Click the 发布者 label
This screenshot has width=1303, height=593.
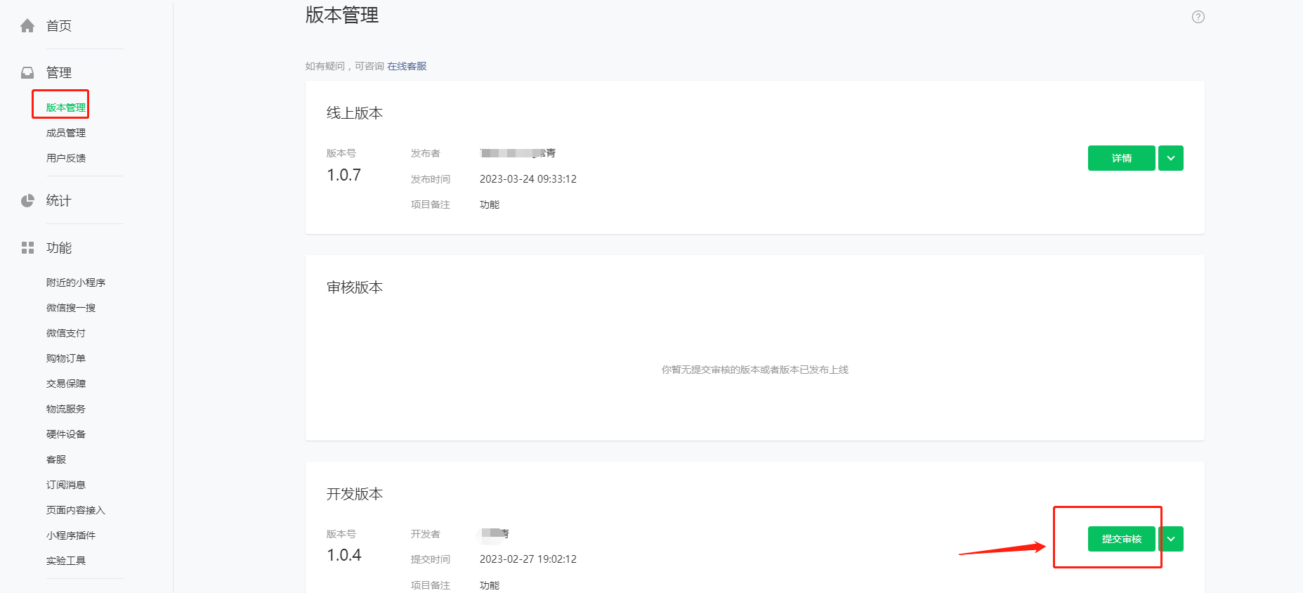pos(426,153)
